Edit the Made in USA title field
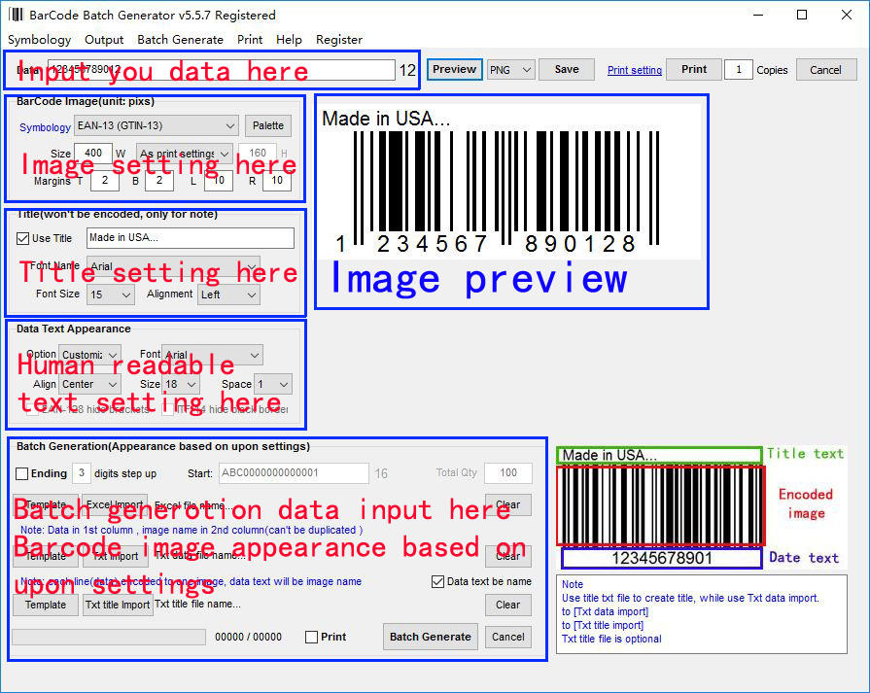Image resolution: width=870 pixels, height=693 pixels. [x=191, y=238]
